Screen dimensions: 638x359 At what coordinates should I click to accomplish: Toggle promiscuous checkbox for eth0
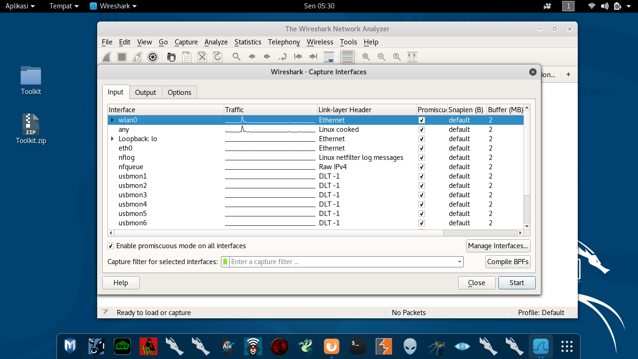pos(422,148)
